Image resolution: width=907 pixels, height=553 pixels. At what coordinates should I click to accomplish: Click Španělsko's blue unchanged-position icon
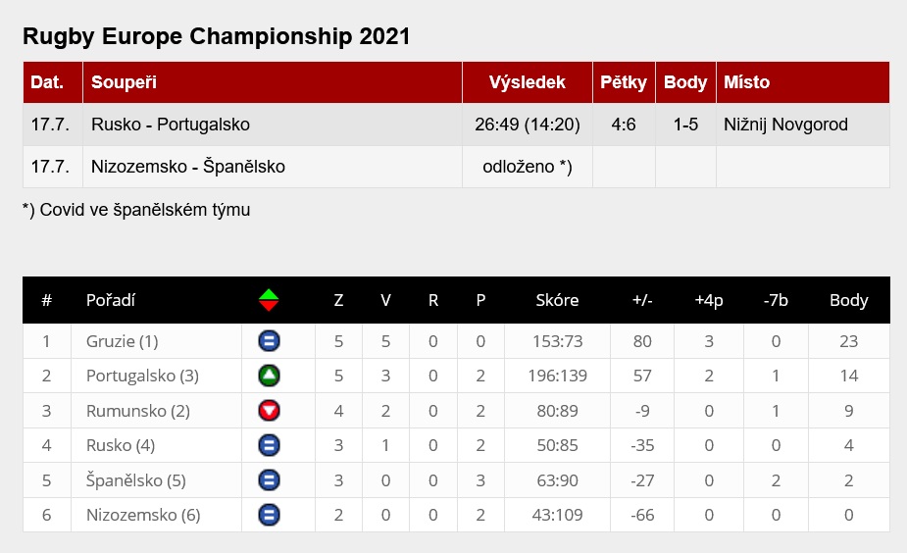click(x=269, y=480)
